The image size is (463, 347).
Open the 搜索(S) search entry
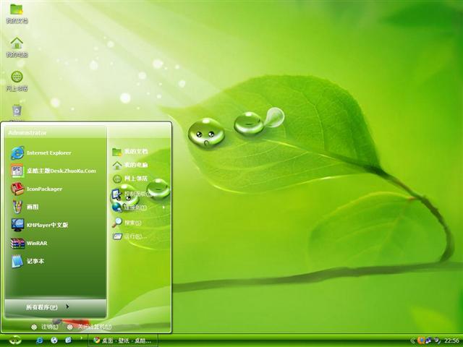pos(127,223)
